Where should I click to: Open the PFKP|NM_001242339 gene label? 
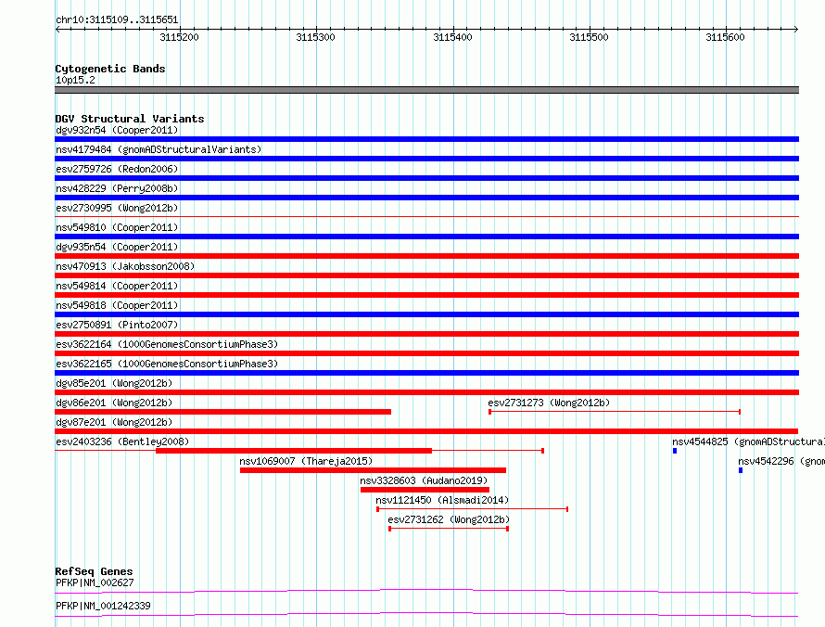tap(103, 606)
